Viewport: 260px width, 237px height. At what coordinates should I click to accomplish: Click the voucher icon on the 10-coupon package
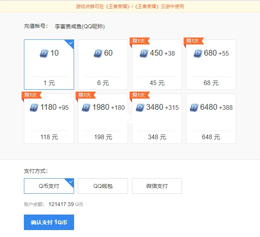click(x=44, y=53)
